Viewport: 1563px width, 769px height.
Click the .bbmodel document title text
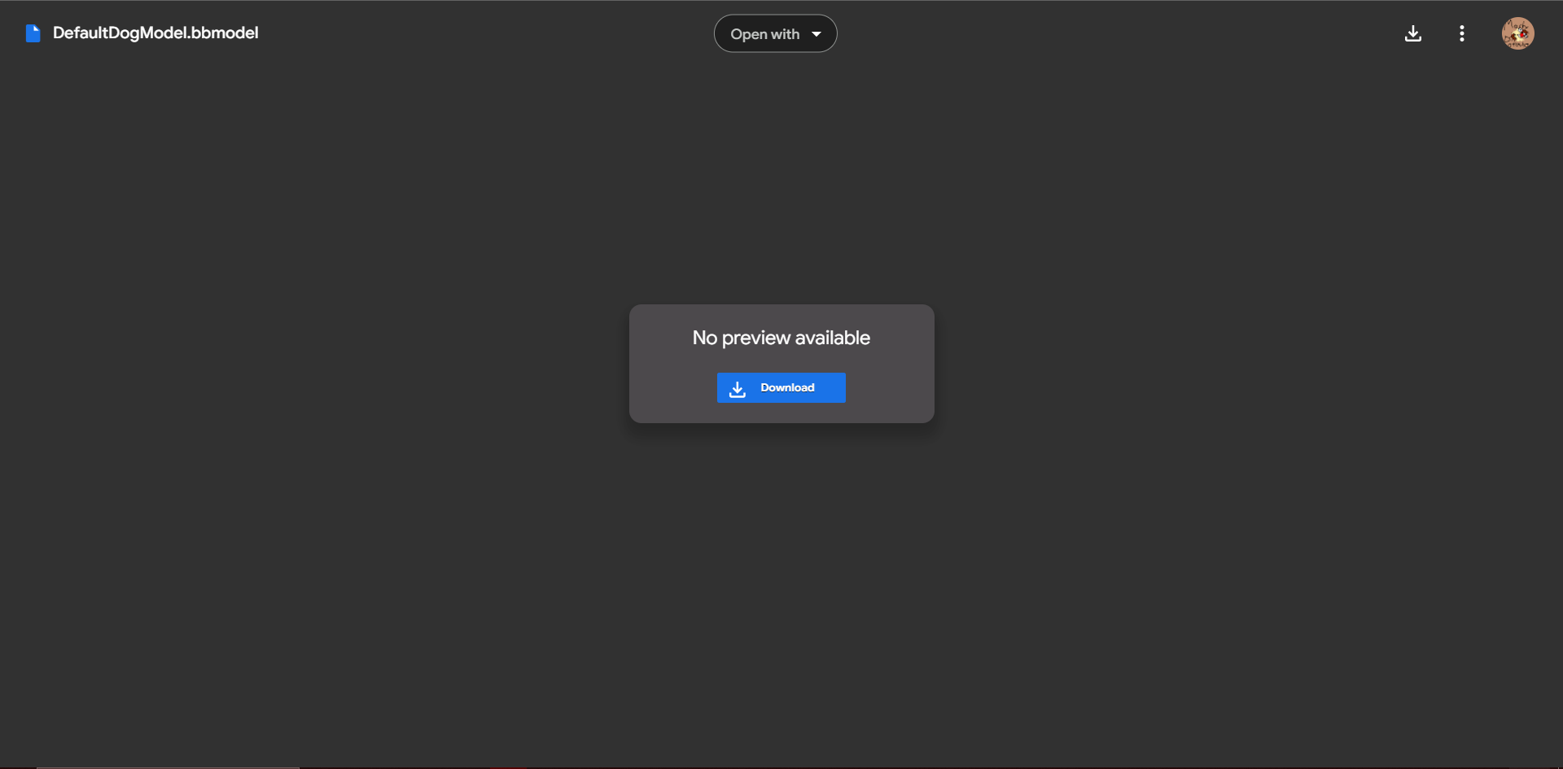click(x=155, y=33)
